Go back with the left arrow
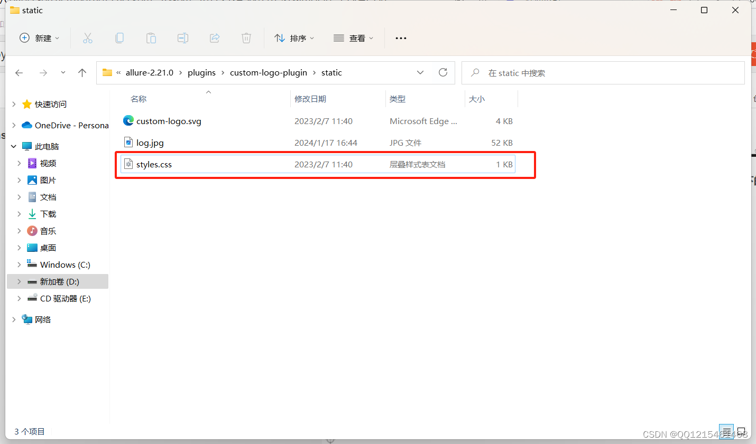Screen dimensions: 756x444 coord(19,73)
